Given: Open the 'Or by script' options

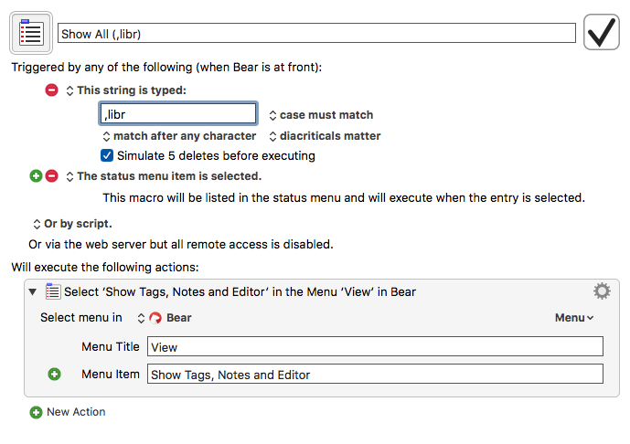Looking at the screenshot, I should (x=72, y=224).
